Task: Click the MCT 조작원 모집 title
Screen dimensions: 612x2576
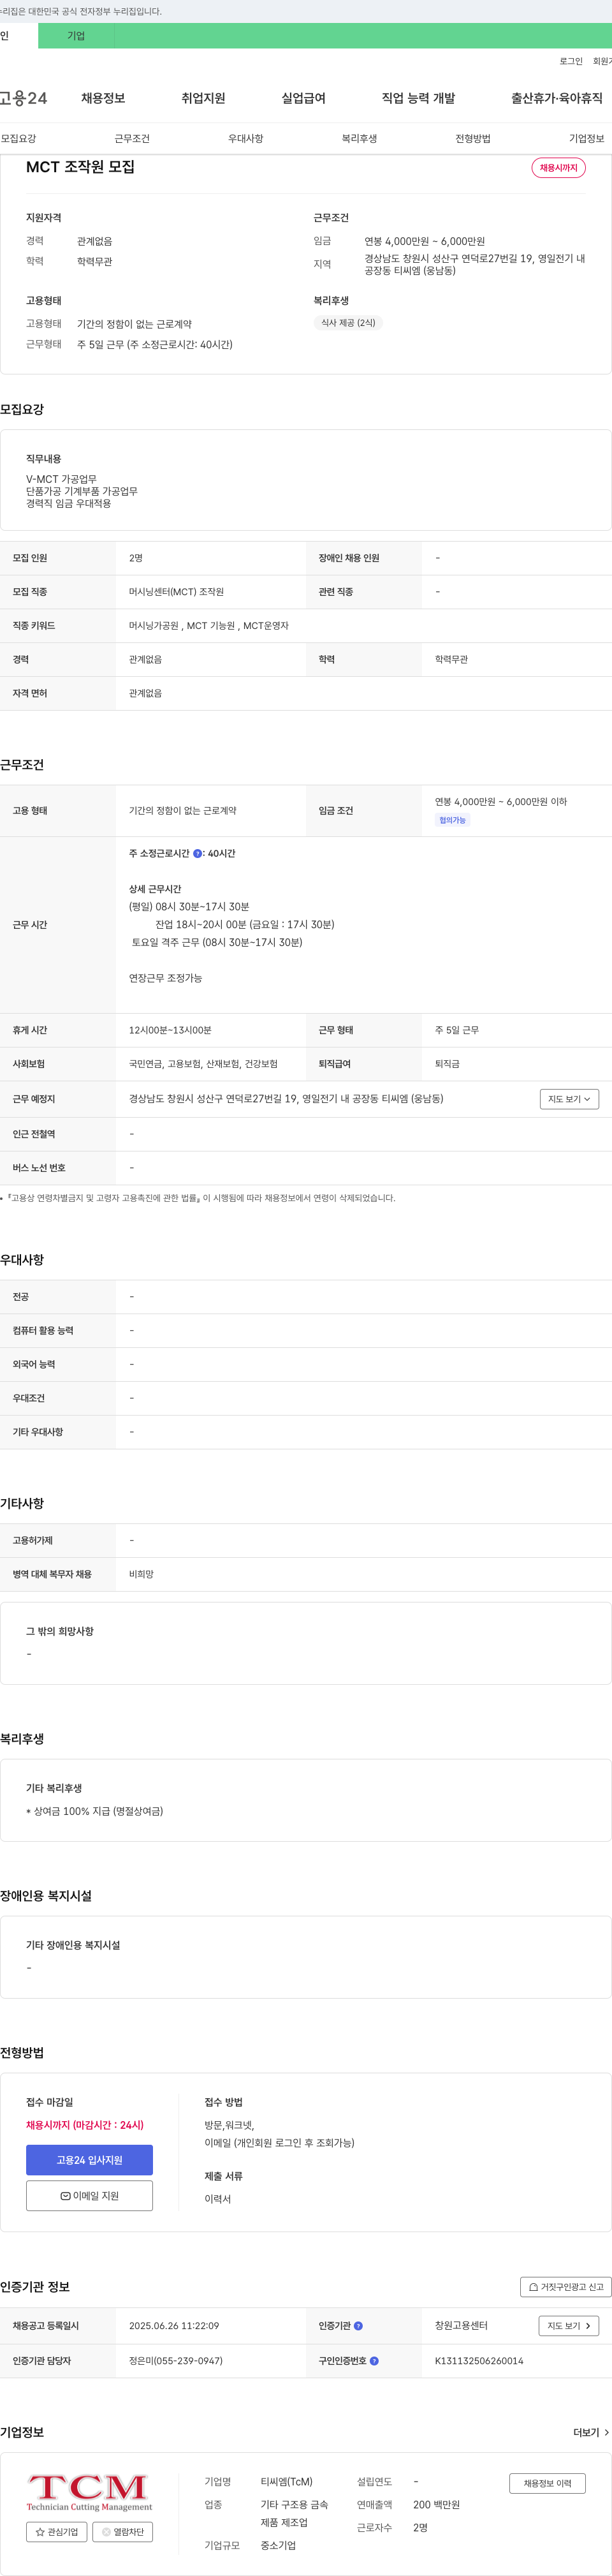Action: point(80,166)
